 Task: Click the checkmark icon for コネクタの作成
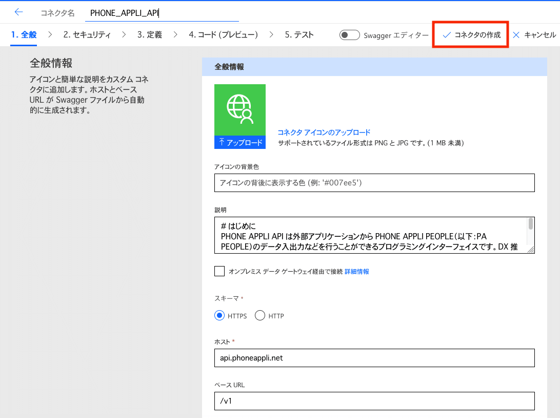[x=447, y=35]
